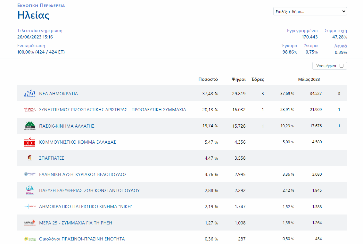Viewport: 363px width, 244px height.
Task: Open the ΜΕΡΑ 25 - ΣΥΜΜΑΧΙΑ ΓΙΑ ΤΗ ΡΗΞΗ link
Action: [76, 223]
